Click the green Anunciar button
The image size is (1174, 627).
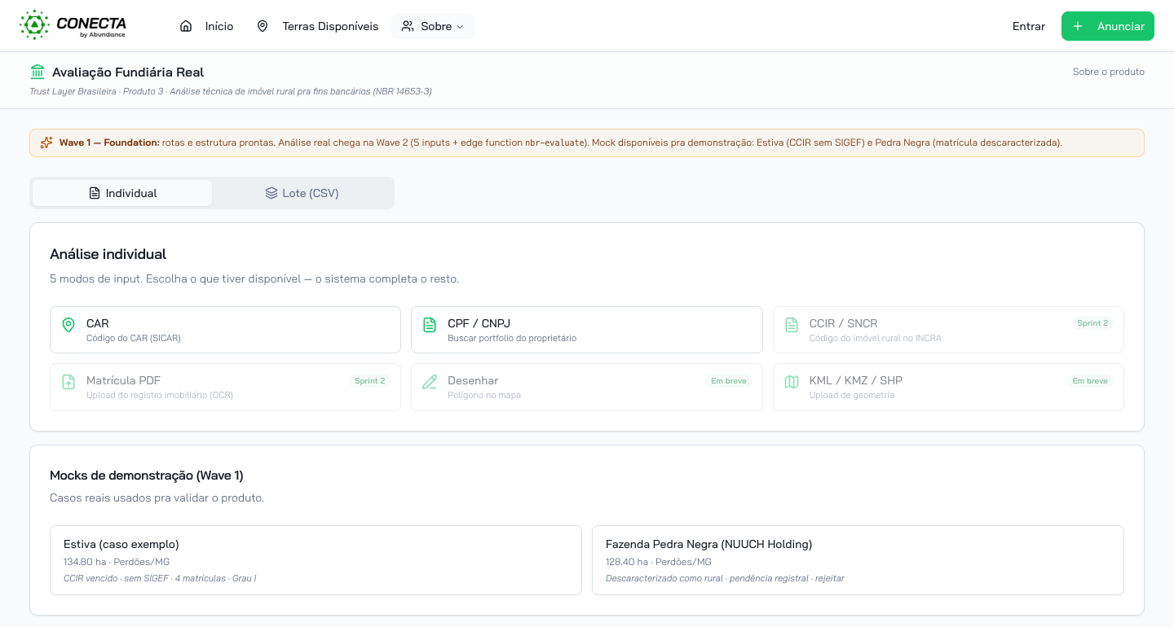tap(1108, 26)
